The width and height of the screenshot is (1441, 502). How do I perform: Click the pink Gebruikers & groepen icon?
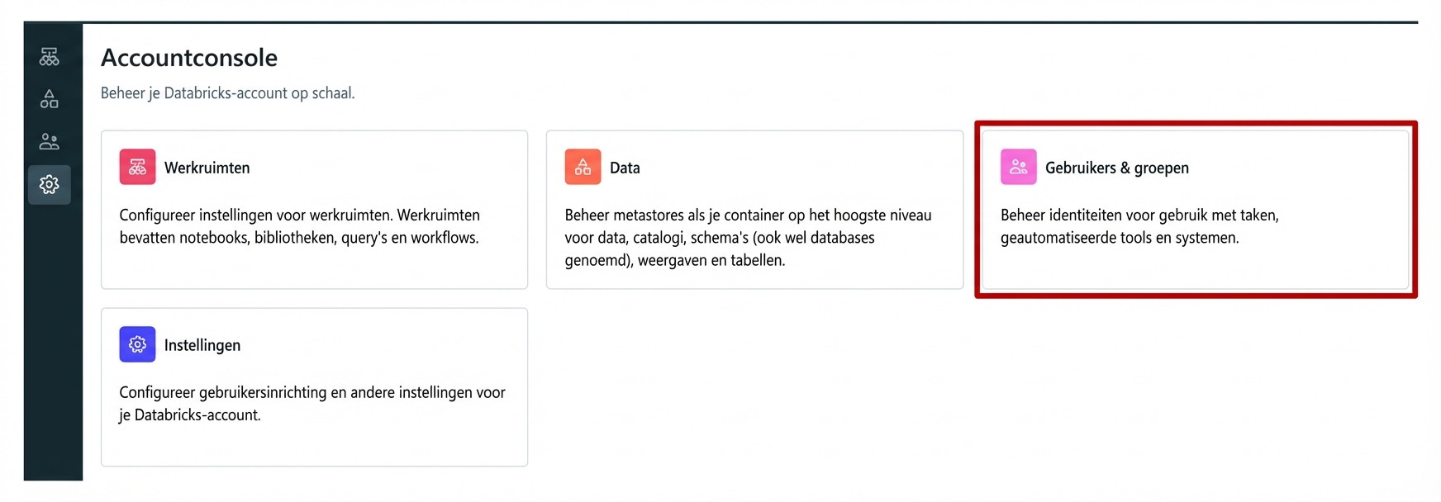pyautogui.click(x=1019, y=167)
